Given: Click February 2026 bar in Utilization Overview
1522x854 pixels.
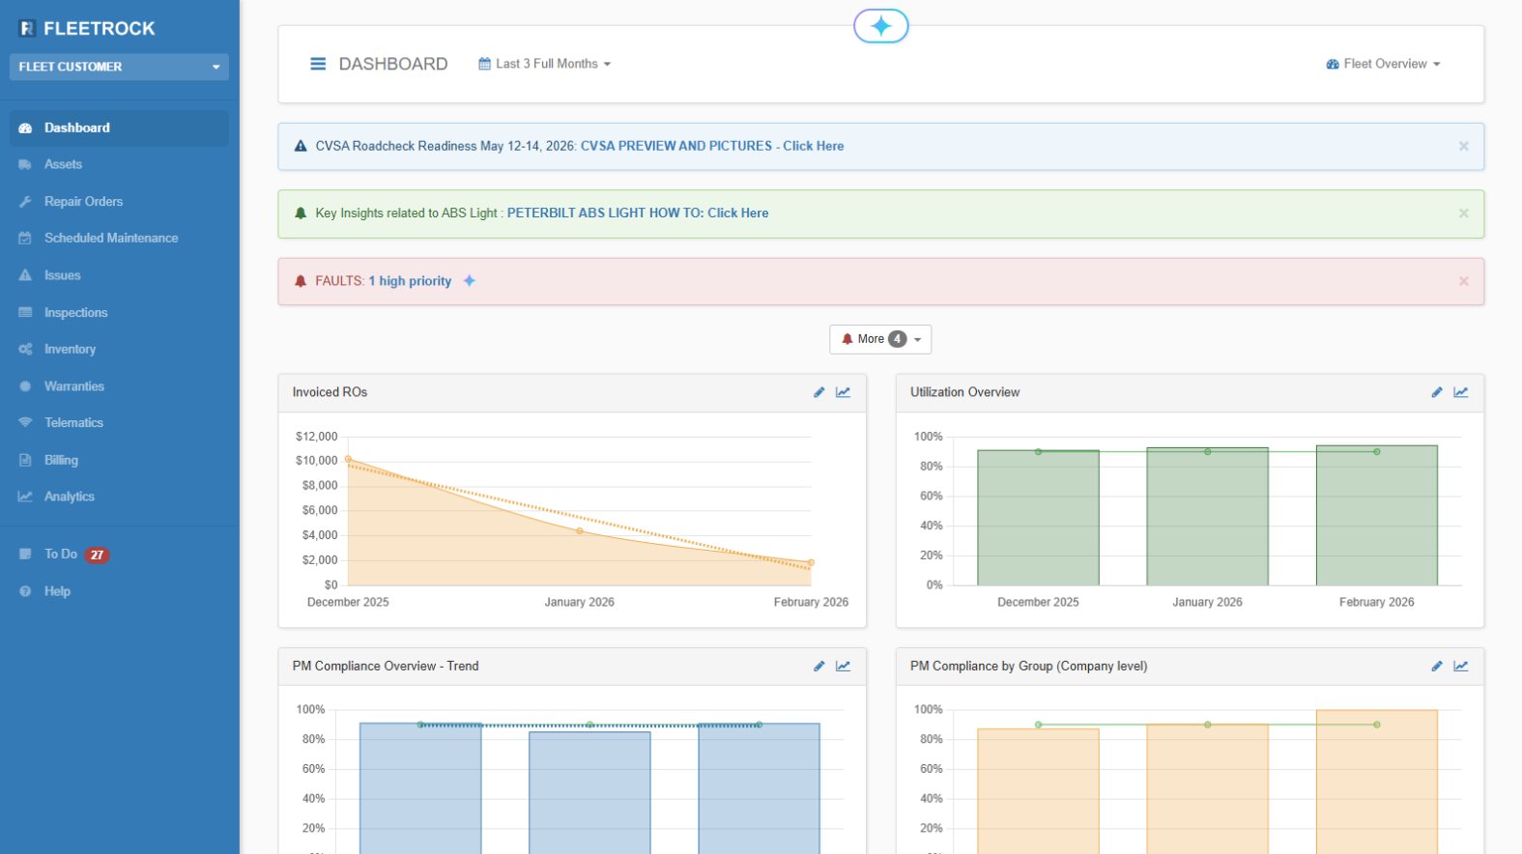Looking at the screenshot, I should coord(1377,515).
